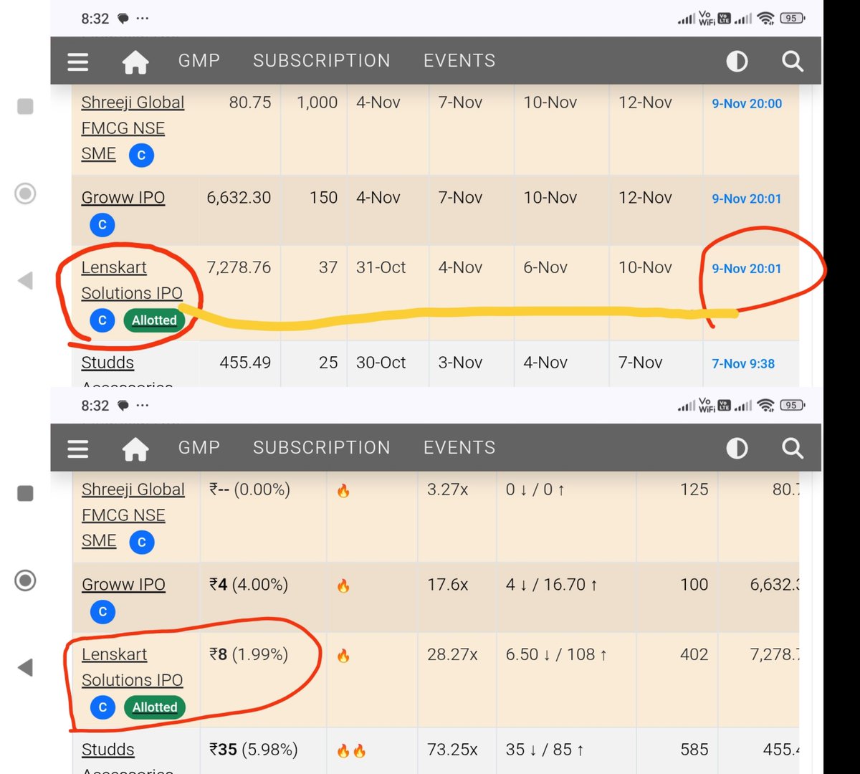Toggle dark mode contrast icon, bottom screenshot

tap(737, 449)
